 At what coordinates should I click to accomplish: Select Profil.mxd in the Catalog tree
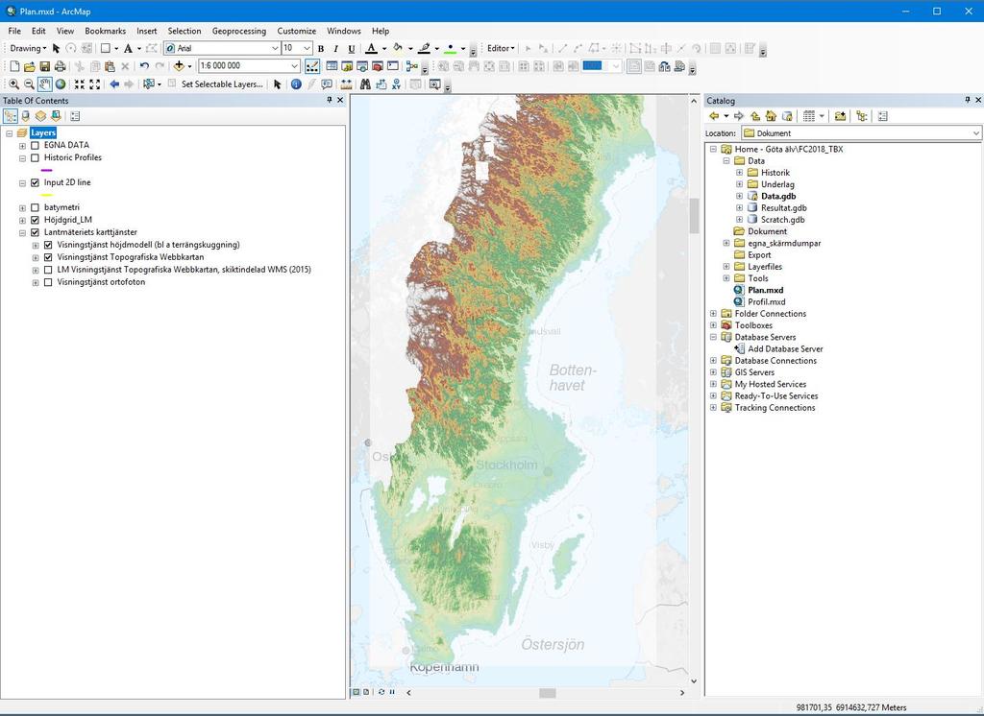pos(766,301)
